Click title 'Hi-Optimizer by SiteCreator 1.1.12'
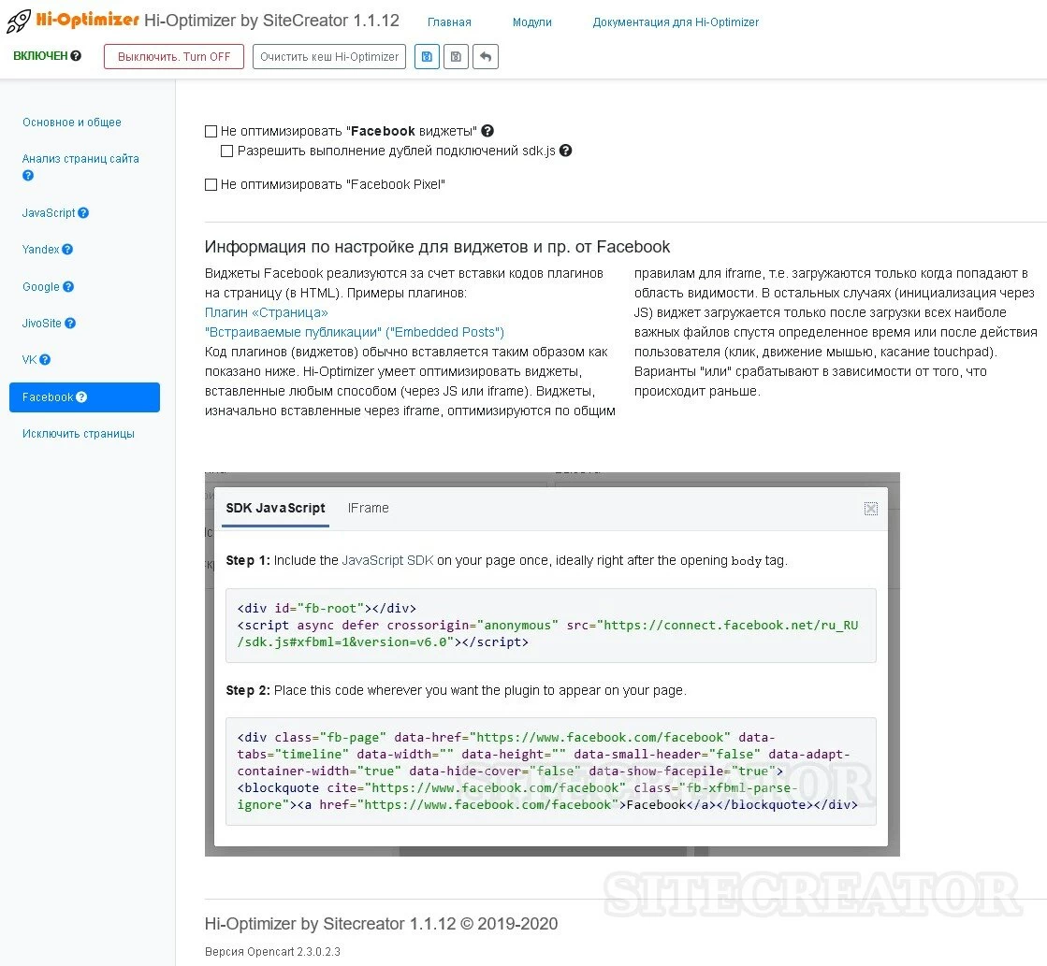This screenshot has height=966, width=1047. tap(271, 21)
